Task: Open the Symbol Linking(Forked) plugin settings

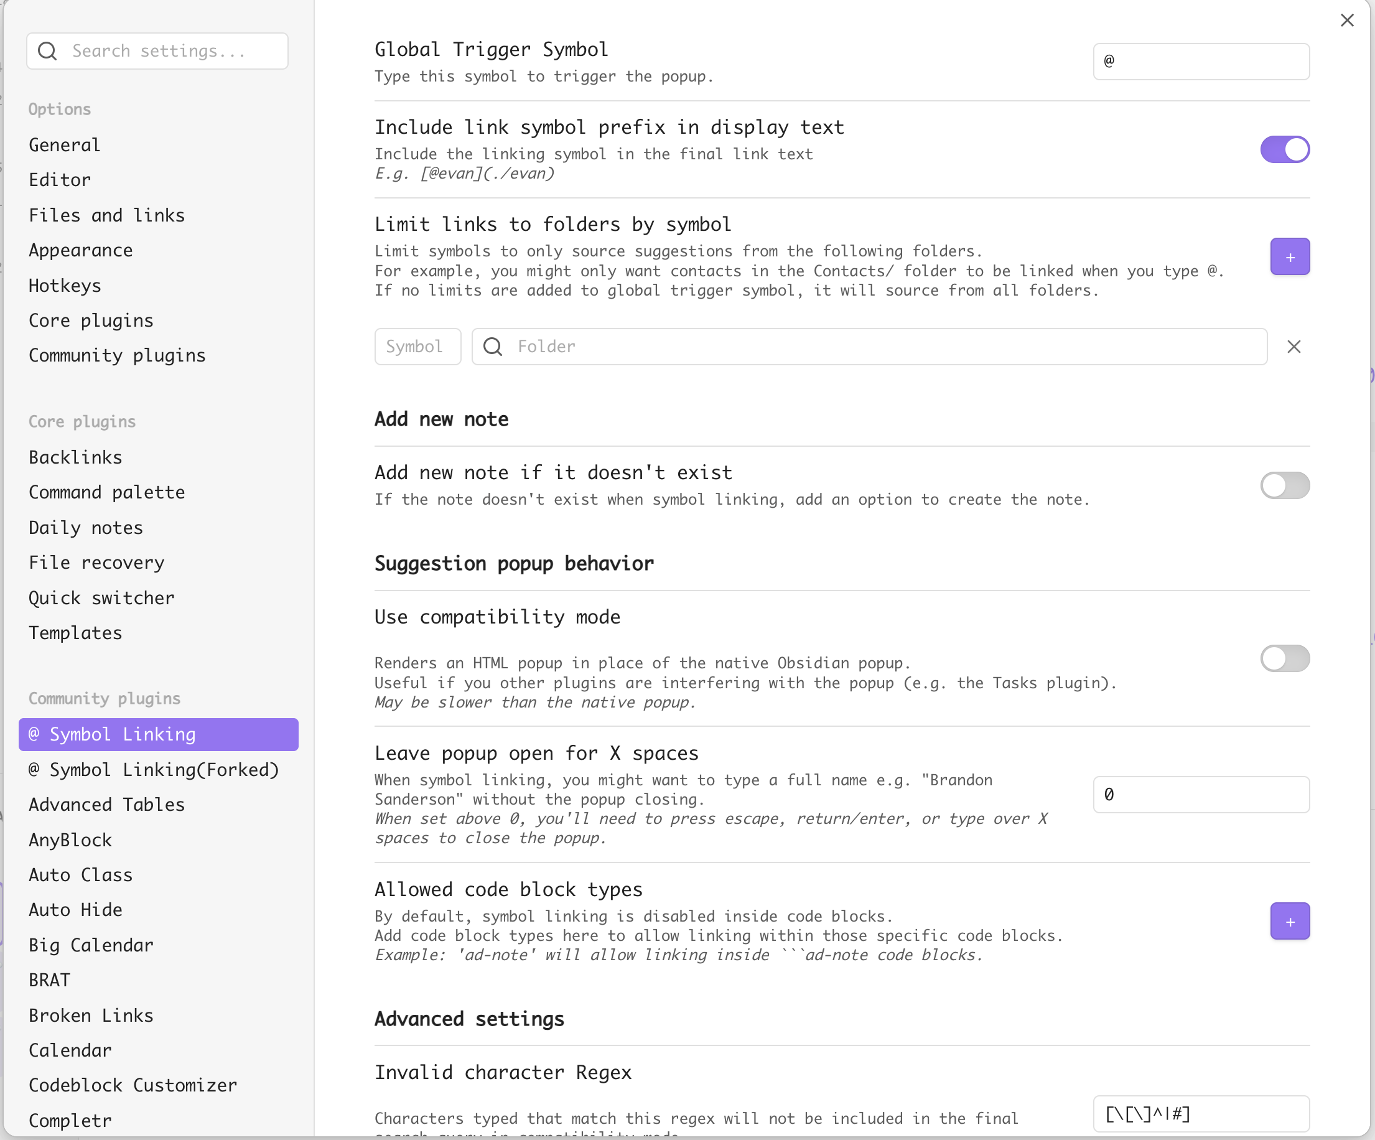Action: click(154, 769)
